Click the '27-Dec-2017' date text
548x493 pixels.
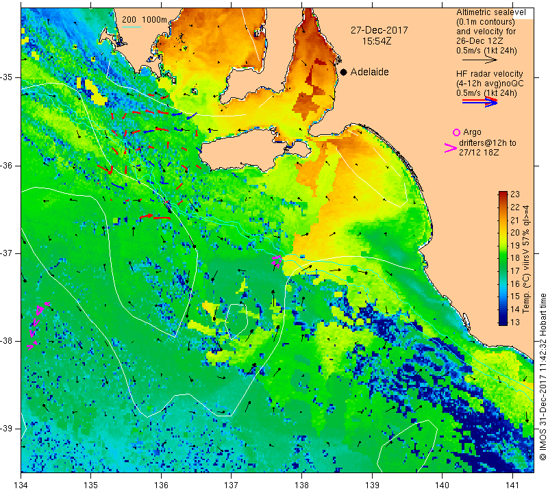pos(379,30)
